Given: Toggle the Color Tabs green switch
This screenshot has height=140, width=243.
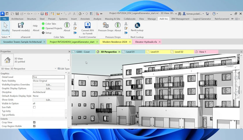Looking at the screenshot, I should coord(43,24).
